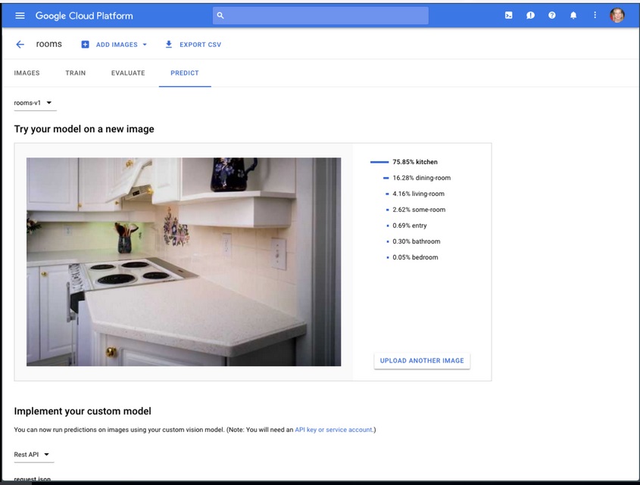Click the search magnifier icon

[220, 15]
